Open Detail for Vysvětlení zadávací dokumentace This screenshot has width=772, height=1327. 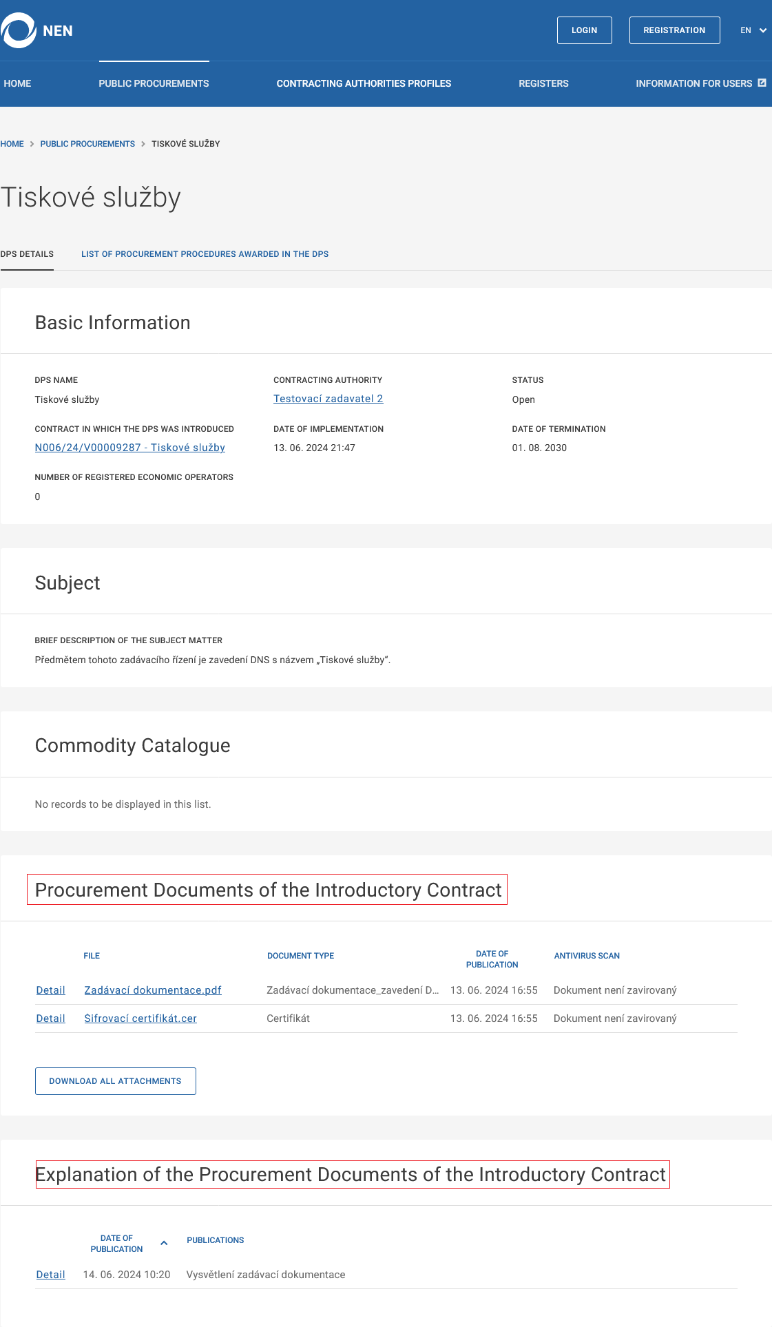pos(50,1275)
